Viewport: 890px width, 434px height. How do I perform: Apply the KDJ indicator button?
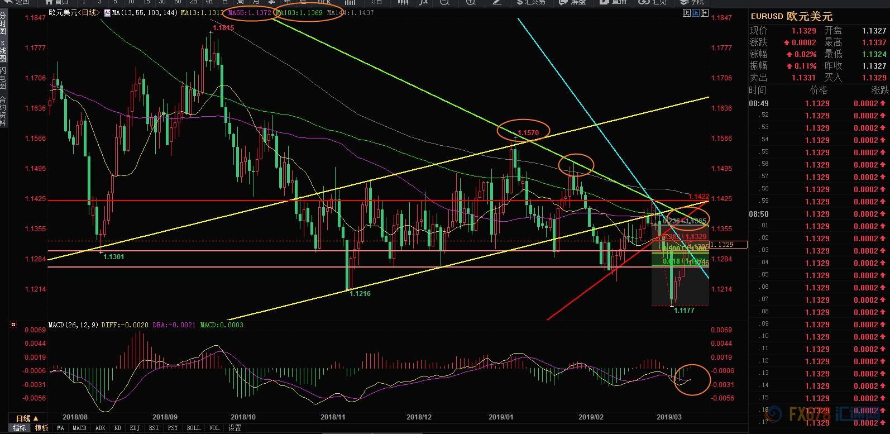(135, 428)
